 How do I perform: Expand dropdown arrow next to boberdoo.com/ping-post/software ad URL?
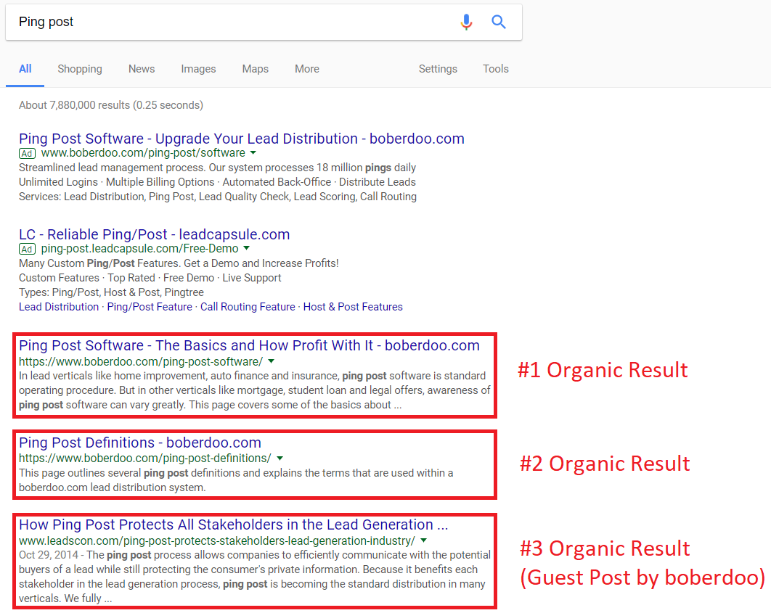click(253, 153)
